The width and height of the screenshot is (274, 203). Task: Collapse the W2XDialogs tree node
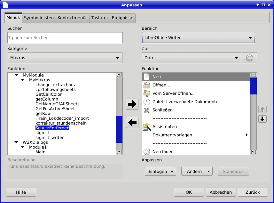(x=16, y=142)
